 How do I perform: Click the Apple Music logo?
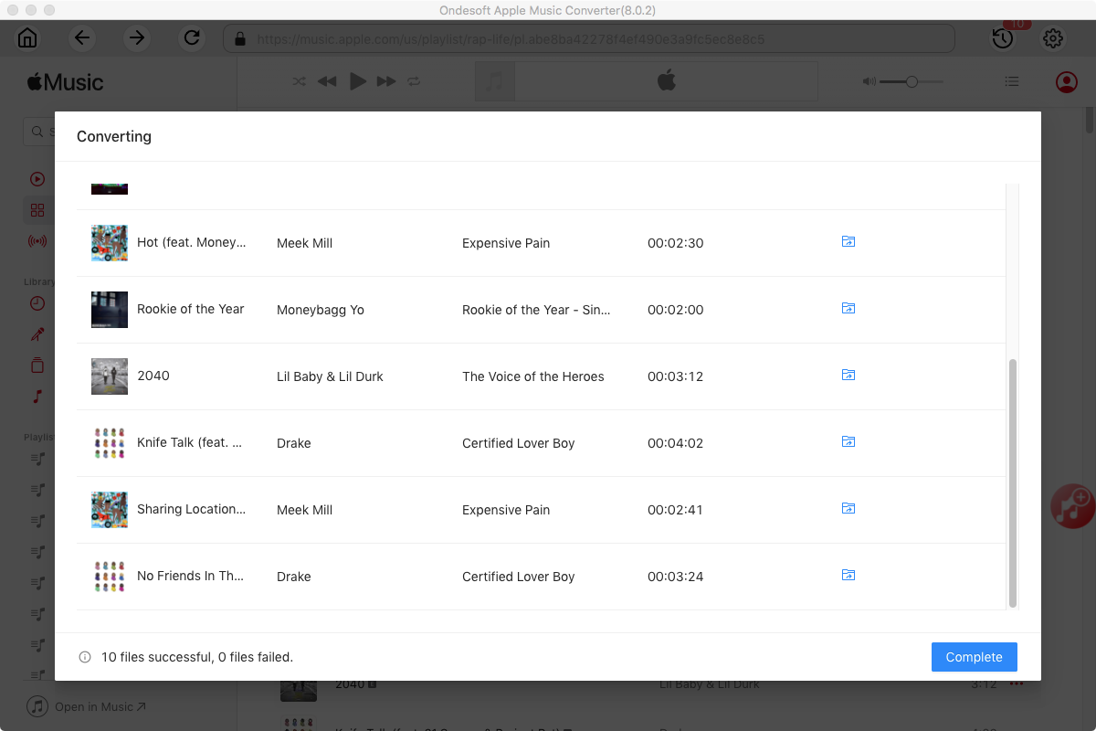point(65,82)
